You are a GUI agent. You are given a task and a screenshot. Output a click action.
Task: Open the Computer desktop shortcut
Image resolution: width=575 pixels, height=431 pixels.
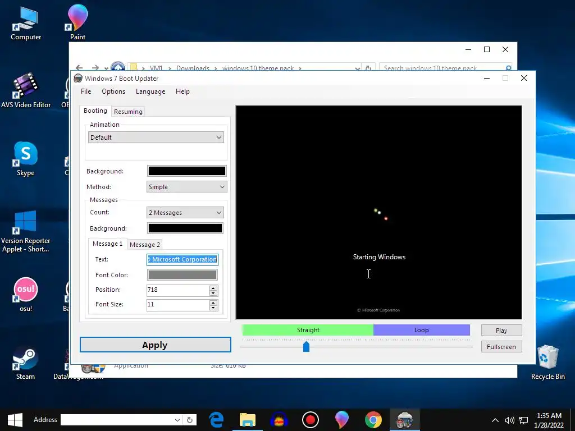(26, 23)
